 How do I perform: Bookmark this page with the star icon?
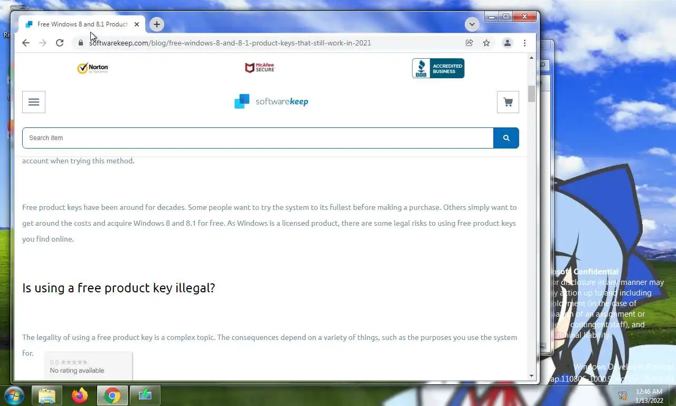pos(486,43)
